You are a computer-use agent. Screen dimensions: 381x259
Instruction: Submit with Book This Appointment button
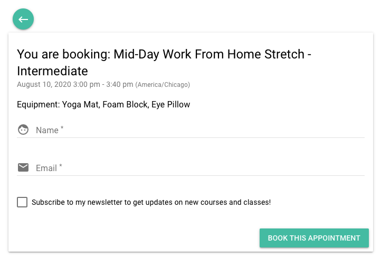(x=314, y=238)
